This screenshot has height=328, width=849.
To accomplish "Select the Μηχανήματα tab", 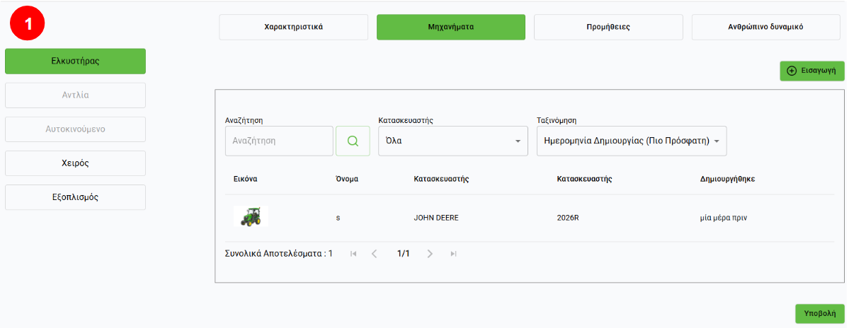I will coord(450,27).
